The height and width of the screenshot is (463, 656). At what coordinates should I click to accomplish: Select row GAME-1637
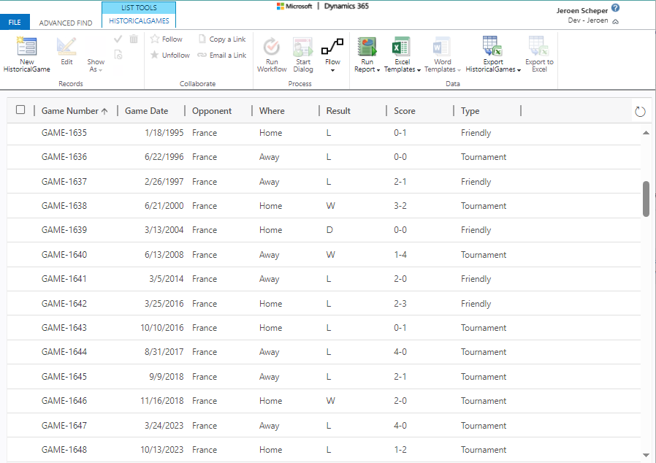324,182
